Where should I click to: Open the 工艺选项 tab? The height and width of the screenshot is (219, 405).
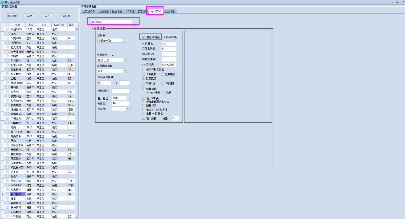142,11
